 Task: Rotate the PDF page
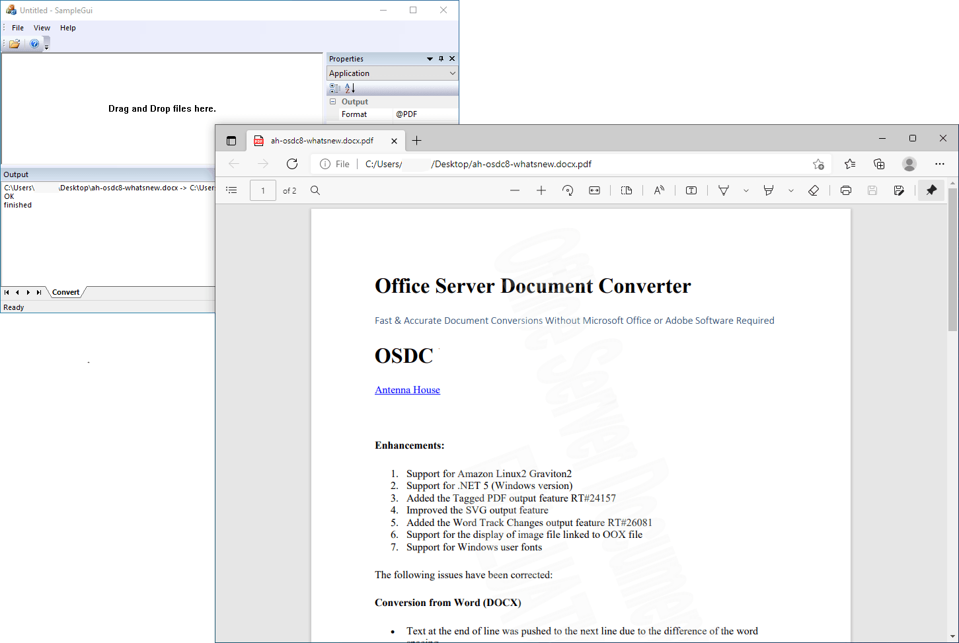(x=568, y=190)
